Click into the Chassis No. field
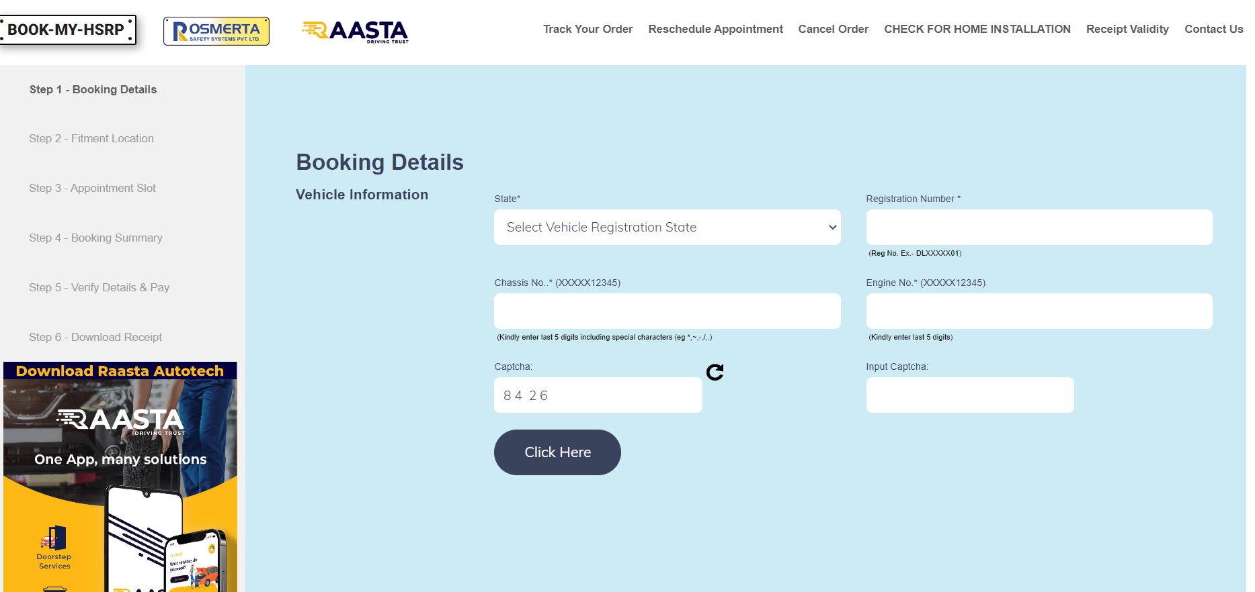 click(x=667, y=311)
